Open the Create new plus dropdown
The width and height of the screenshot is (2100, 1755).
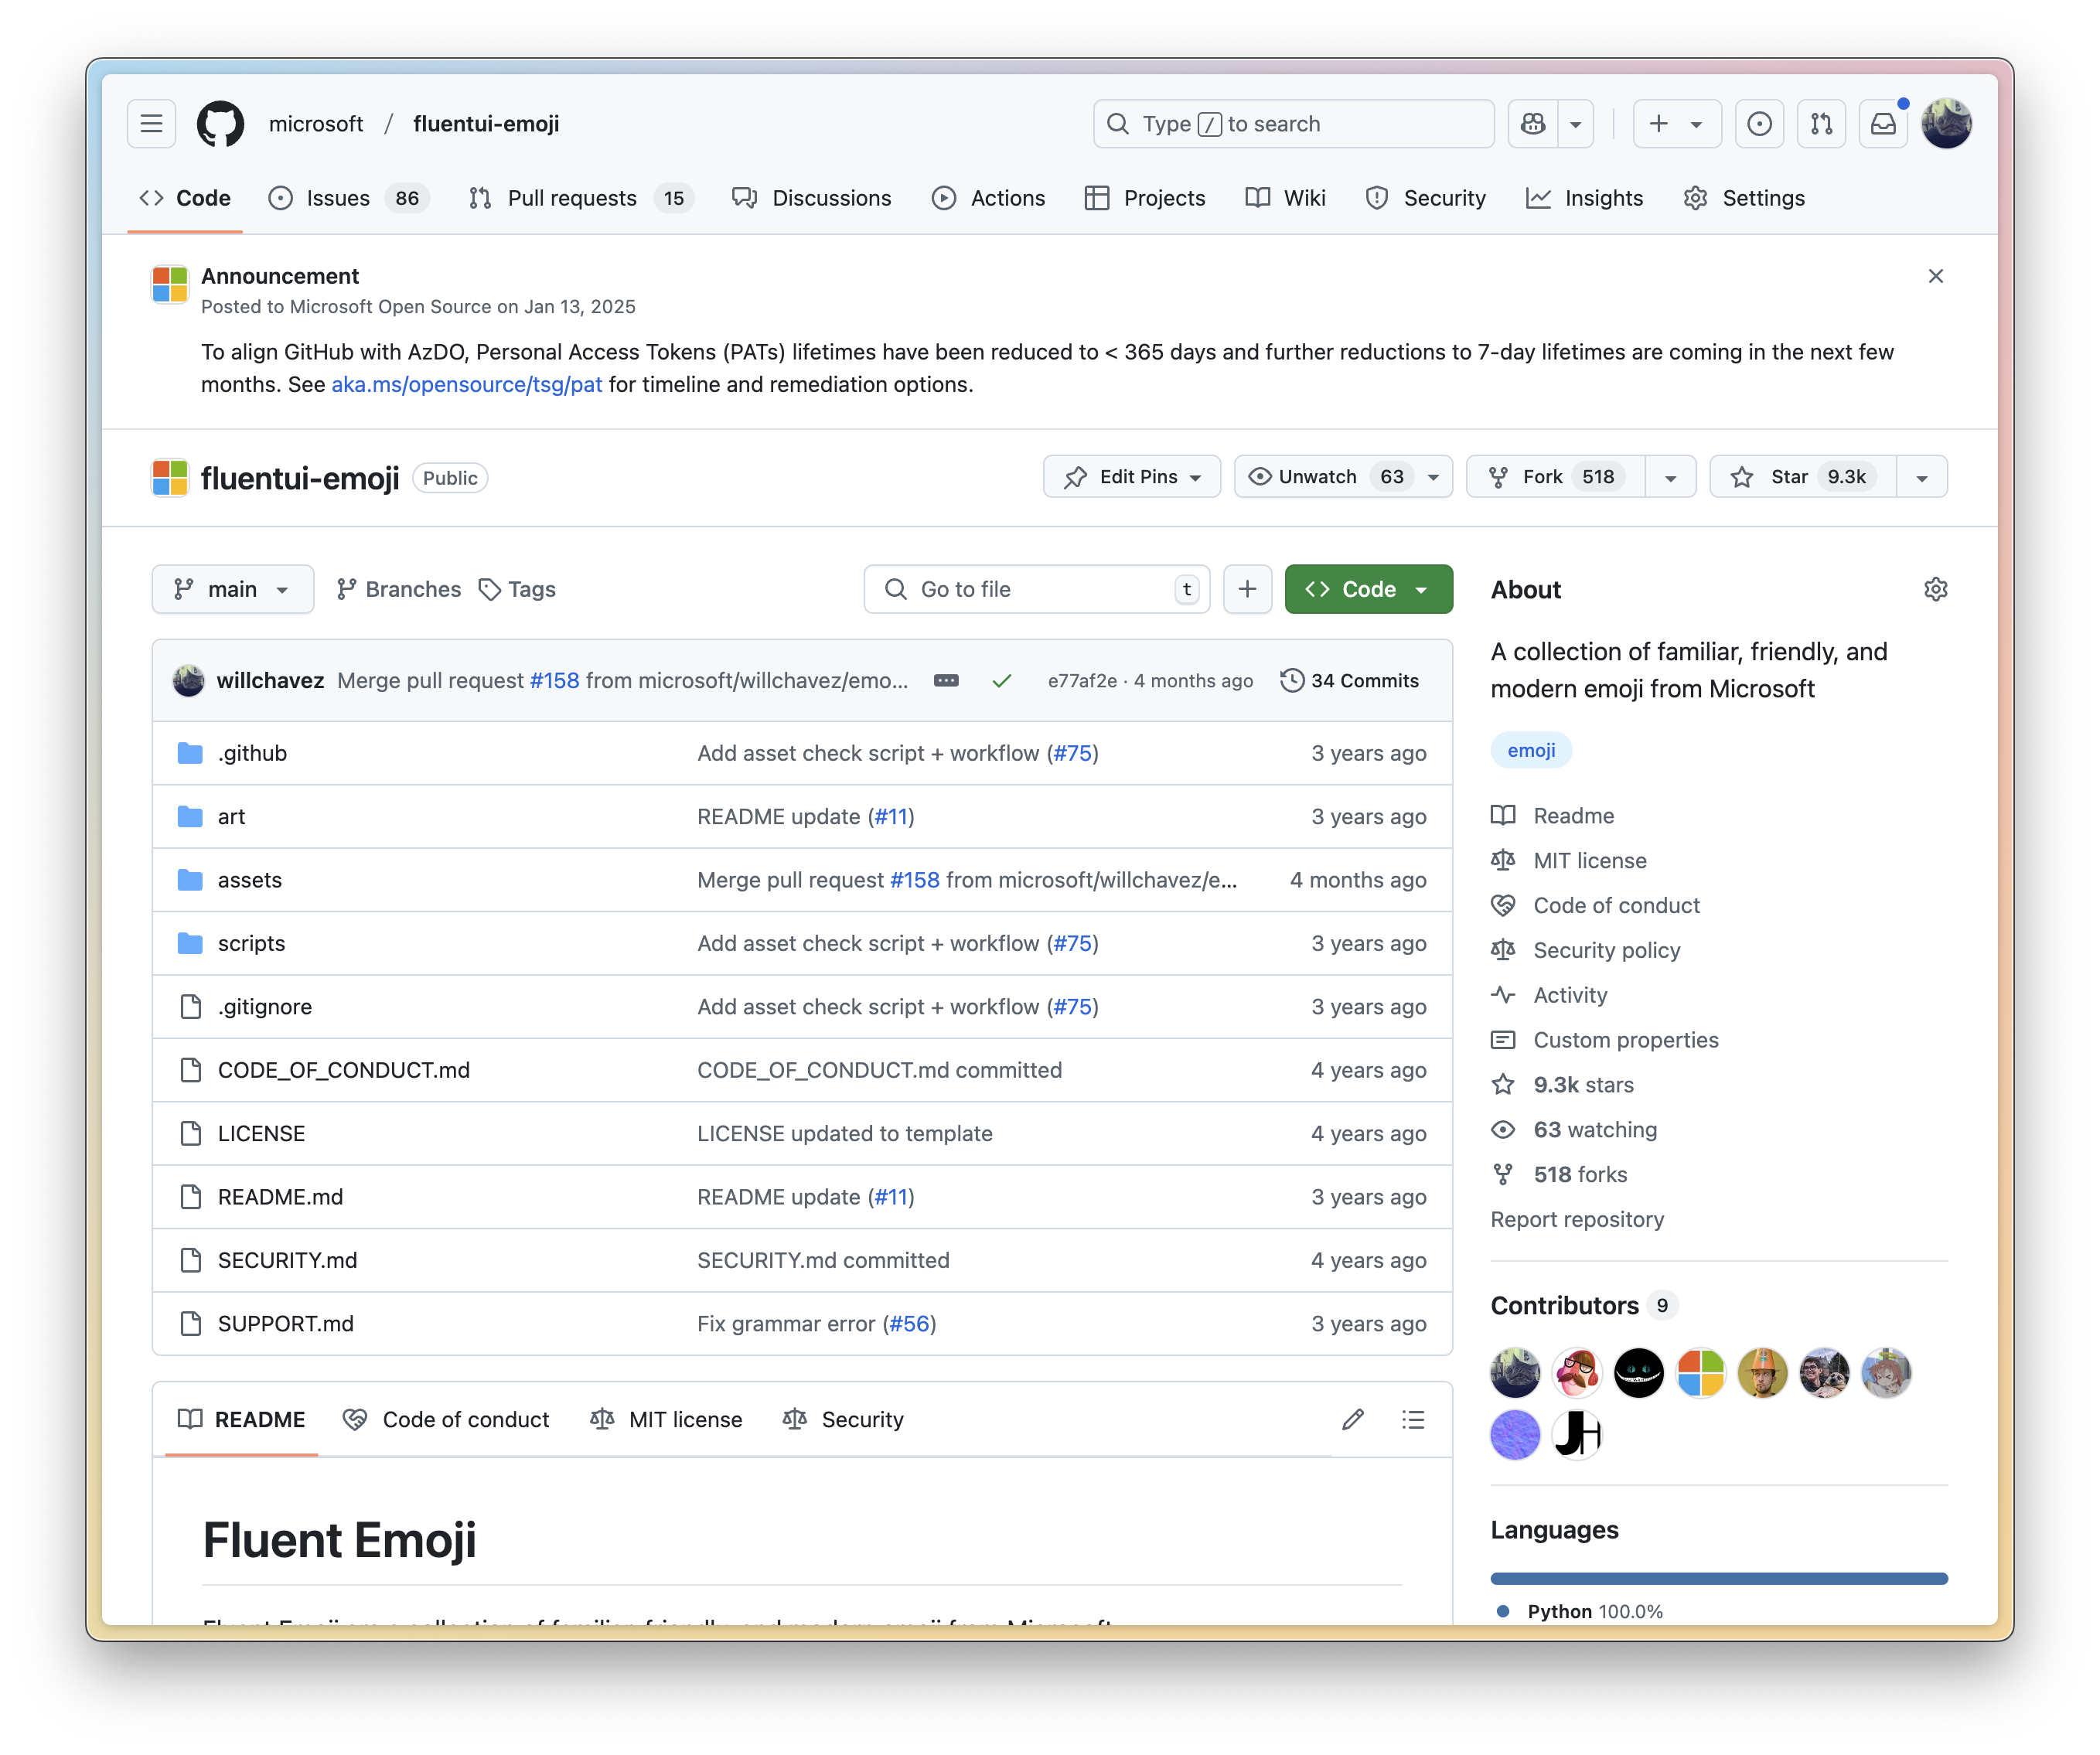pyautogui.click(x=1676, y=124)
